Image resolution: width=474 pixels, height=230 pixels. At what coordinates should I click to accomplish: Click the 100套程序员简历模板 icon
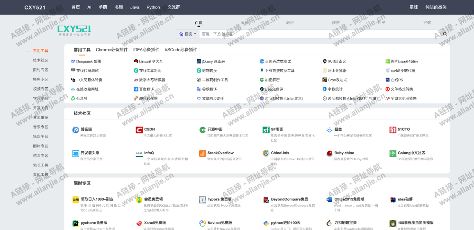(x=392, y=223)
